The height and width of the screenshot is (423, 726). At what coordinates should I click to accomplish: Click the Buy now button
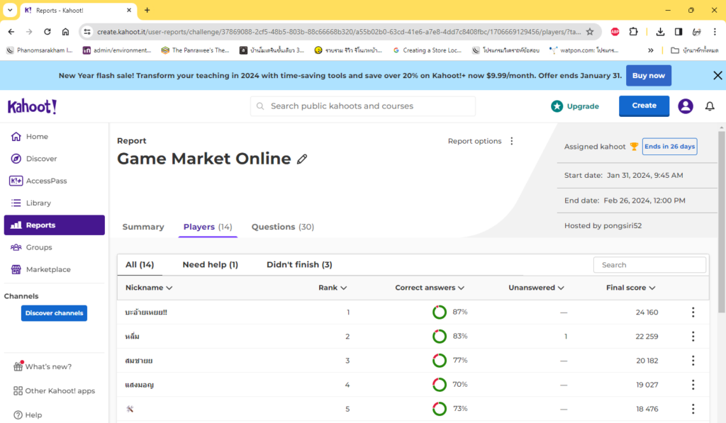tap(648, 75)
